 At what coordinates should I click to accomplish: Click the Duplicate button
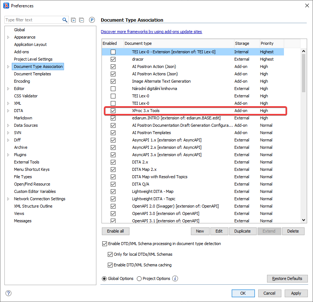[x=242, y=231]
